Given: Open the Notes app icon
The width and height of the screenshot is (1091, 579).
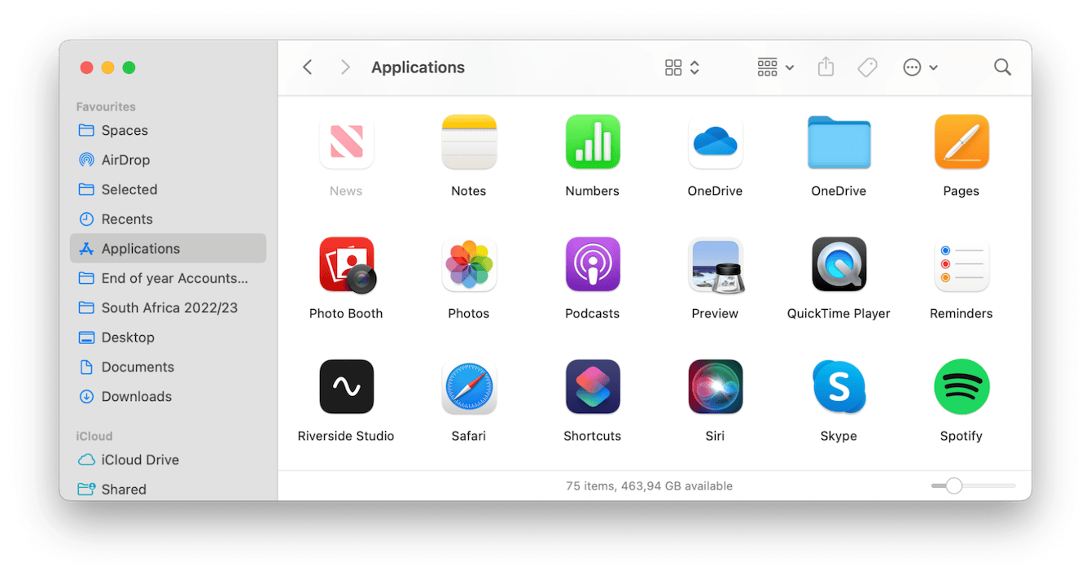Looking at the screenshot, I should pyautogui.click(x=469, y=142).
